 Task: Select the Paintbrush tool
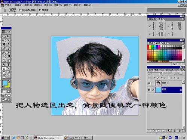click(x=8, y=49)
